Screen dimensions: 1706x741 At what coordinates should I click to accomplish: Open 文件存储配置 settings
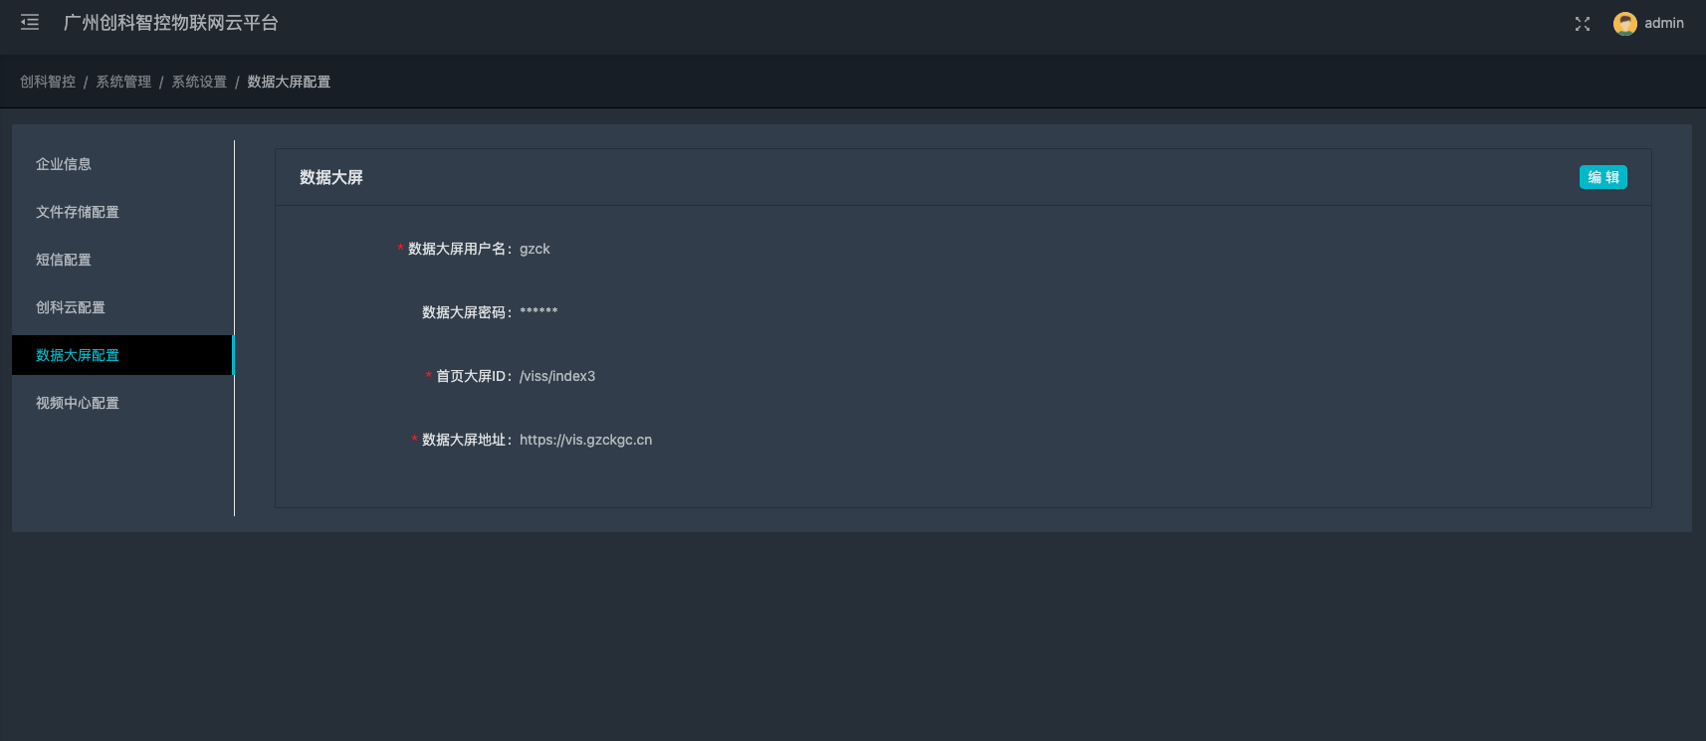(x=78, y=212)
